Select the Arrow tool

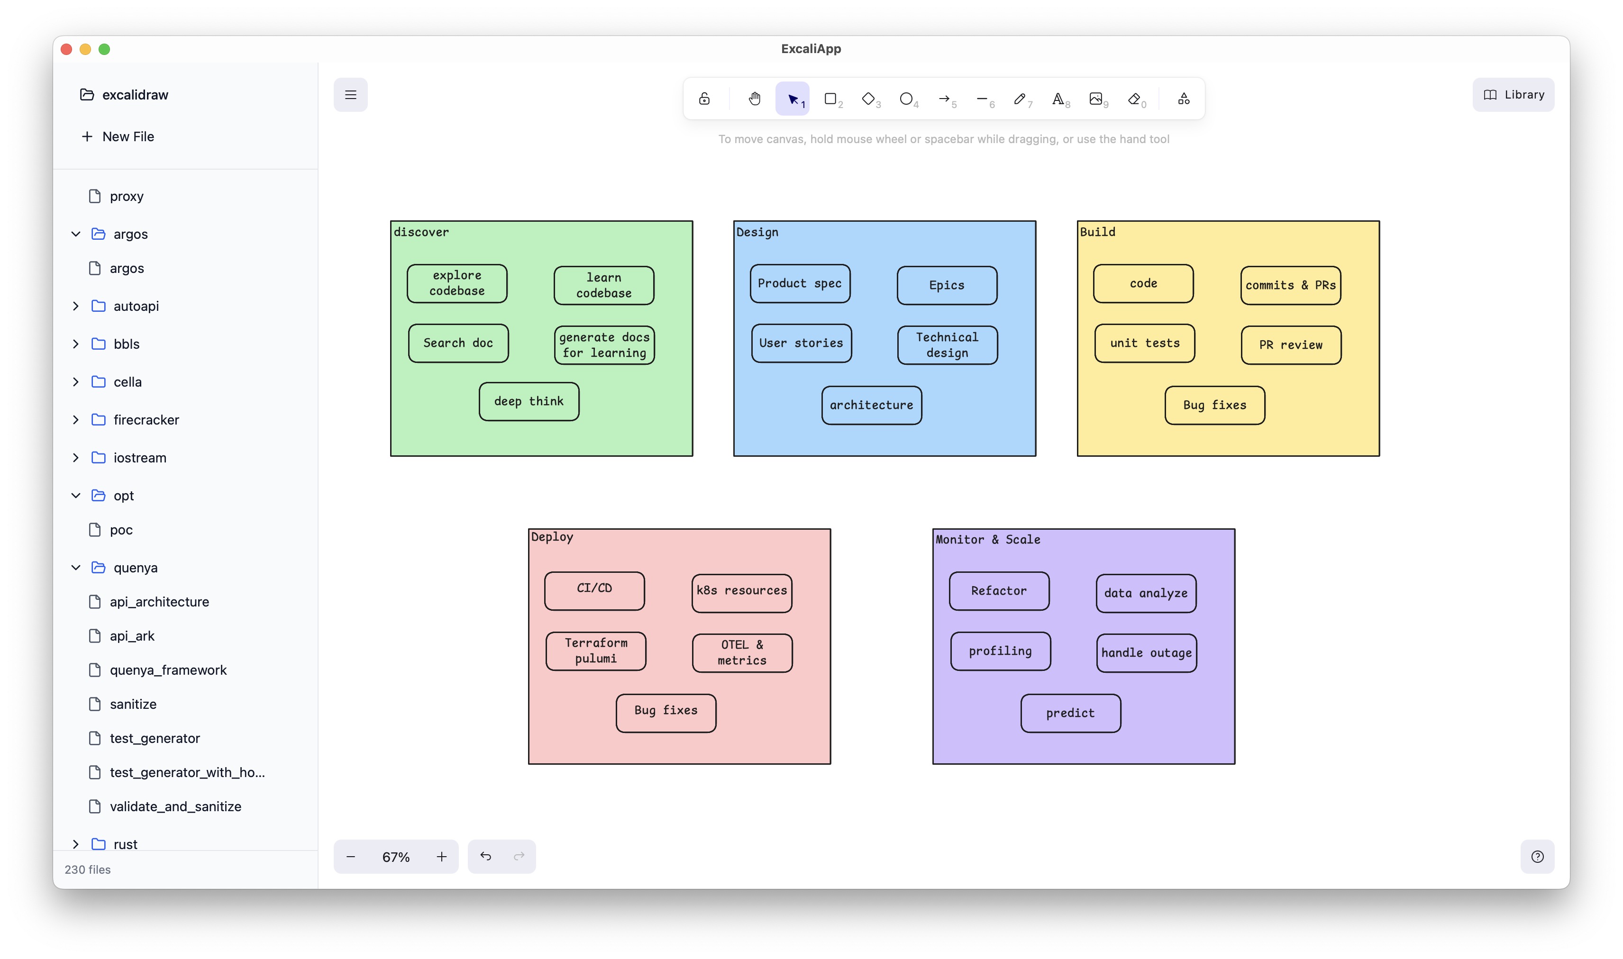click(x=944, y=99)
